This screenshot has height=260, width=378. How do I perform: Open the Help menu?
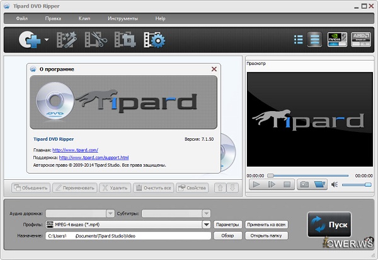(160, 18)
